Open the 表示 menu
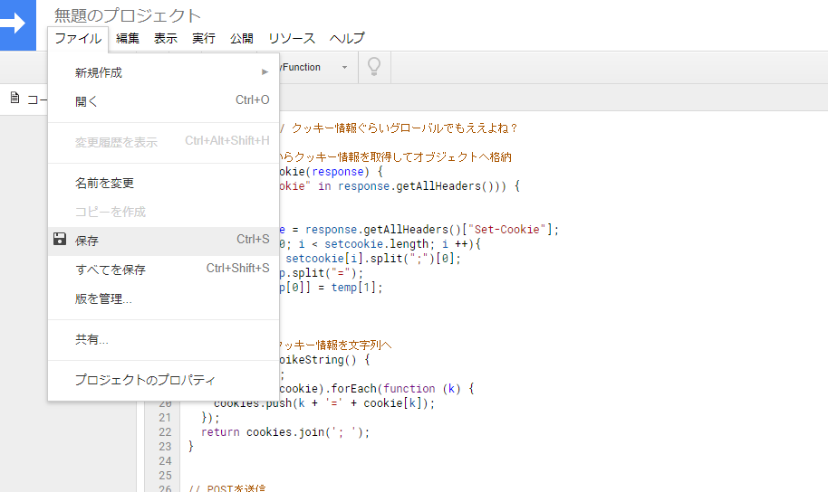This screenshot has width=828, height=492. pos(166,38)
